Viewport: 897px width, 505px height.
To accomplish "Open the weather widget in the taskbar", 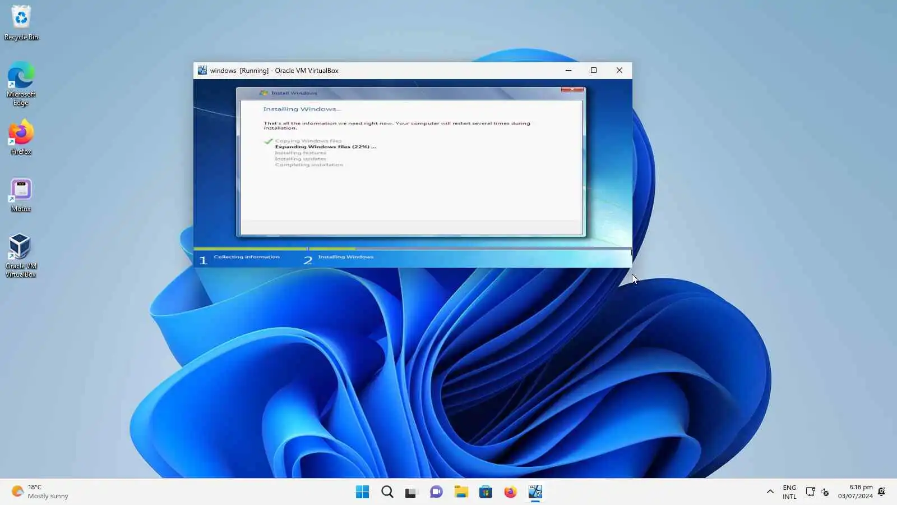I will pyautogui.click(x=40, y=492).
